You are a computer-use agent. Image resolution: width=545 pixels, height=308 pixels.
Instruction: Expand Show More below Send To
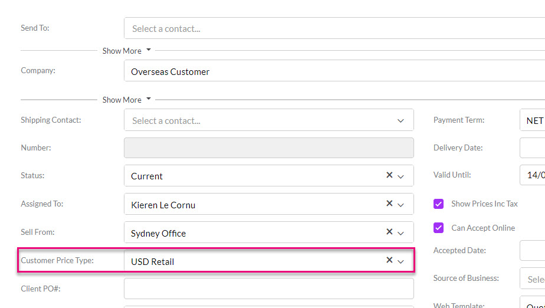click(126, 51)
